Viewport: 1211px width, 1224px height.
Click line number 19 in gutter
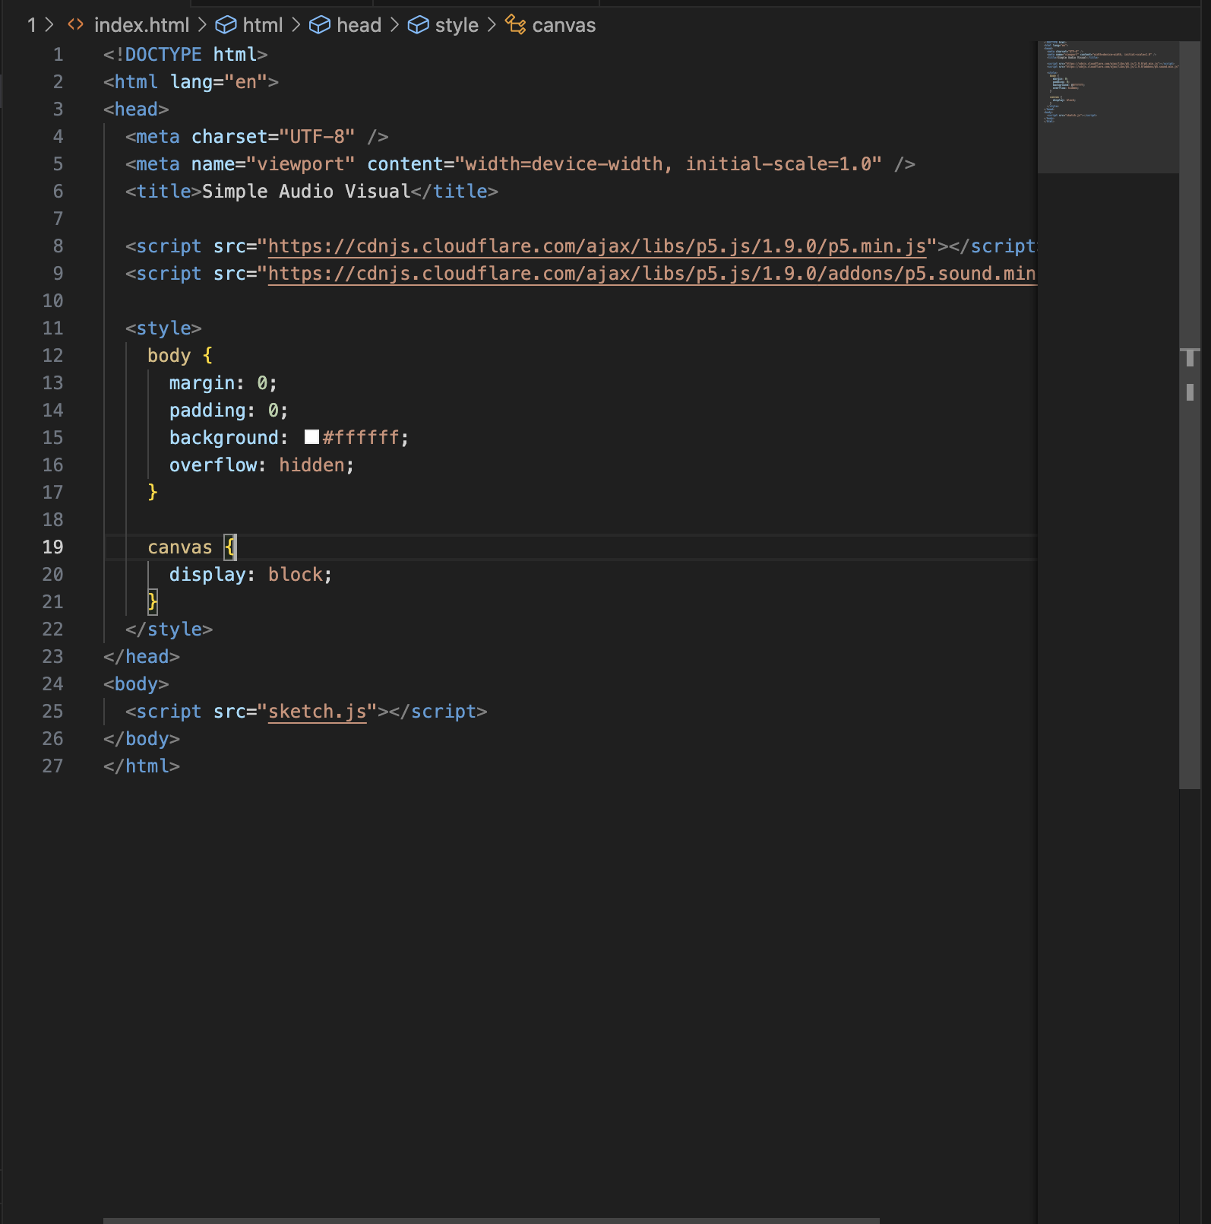[x=52, y=547]
